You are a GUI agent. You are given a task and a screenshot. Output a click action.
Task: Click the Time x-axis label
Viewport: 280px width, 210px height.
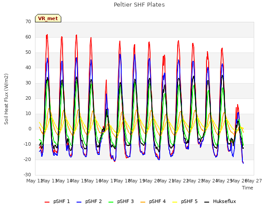pyautogui.click(x=248, y=188)
